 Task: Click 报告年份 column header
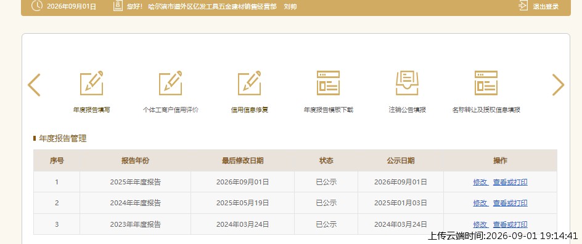click(x=135, y=160)
